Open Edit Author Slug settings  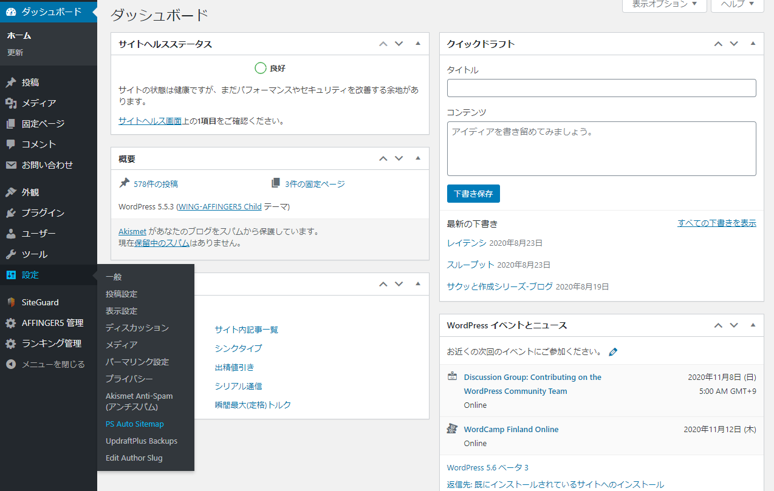point(134,458)
